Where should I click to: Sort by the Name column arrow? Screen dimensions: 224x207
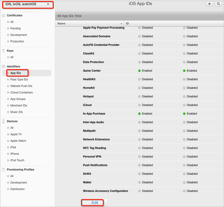(x=121, y=24)
